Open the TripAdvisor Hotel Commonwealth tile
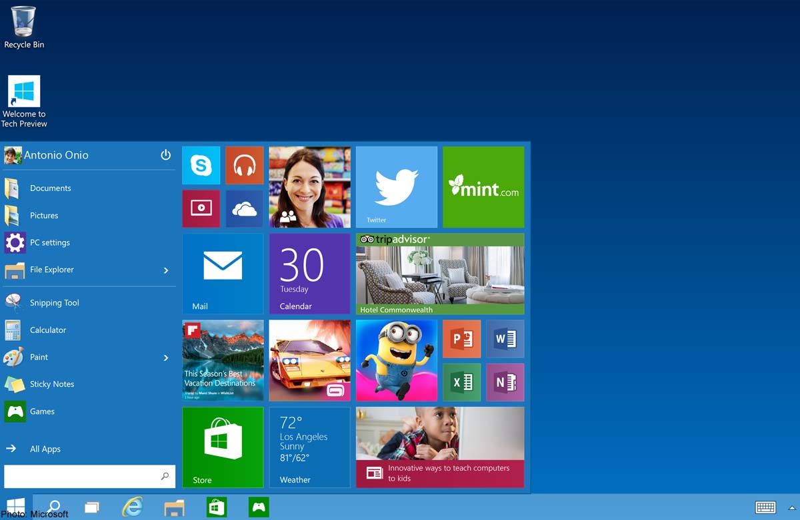The image size is (800, 520). [440, 274]
